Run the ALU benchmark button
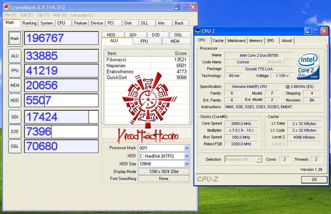The width and height of the screenshot is (331, 214). [15, 56]
